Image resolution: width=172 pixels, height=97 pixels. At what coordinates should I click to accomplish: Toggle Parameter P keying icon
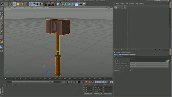tap(105, 82)
